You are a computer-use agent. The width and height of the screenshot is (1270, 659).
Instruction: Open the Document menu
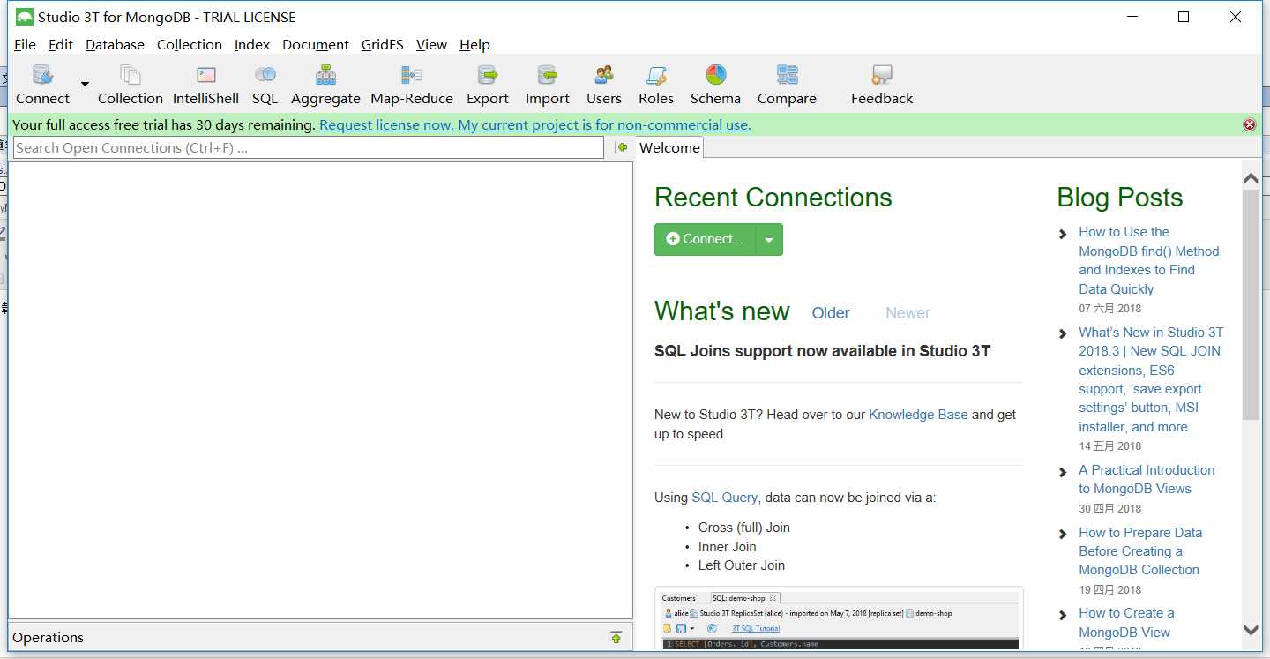316,44
